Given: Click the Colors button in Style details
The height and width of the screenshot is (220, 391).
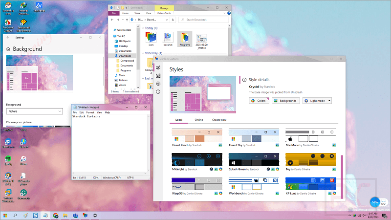Looking at the screenshot, I should pyautogui.click(x=259, y=100).
